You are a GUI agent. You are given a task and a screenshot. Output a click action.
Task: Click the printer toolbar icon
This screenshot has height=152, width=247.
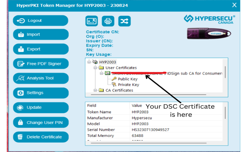coord(108,21)
